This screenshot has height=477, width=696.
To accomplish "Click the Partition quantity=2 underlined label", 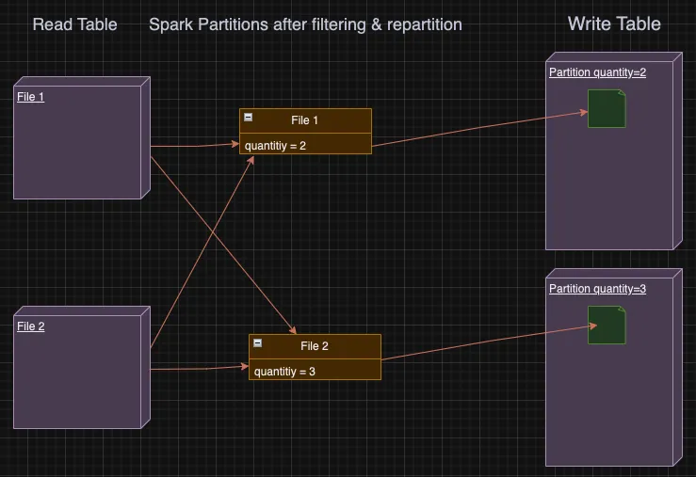I will tap(597, 72).
